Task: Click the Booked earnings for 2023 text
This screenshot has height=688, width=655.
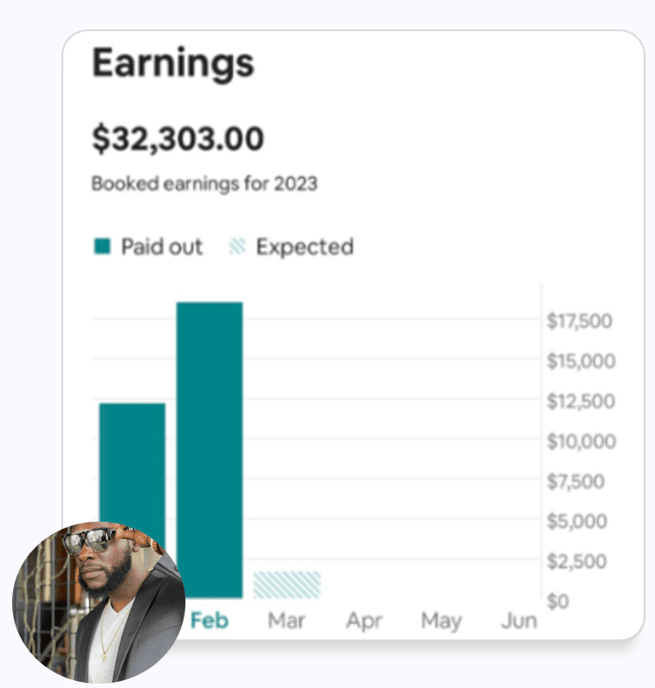Action: (x=204, y=184)
